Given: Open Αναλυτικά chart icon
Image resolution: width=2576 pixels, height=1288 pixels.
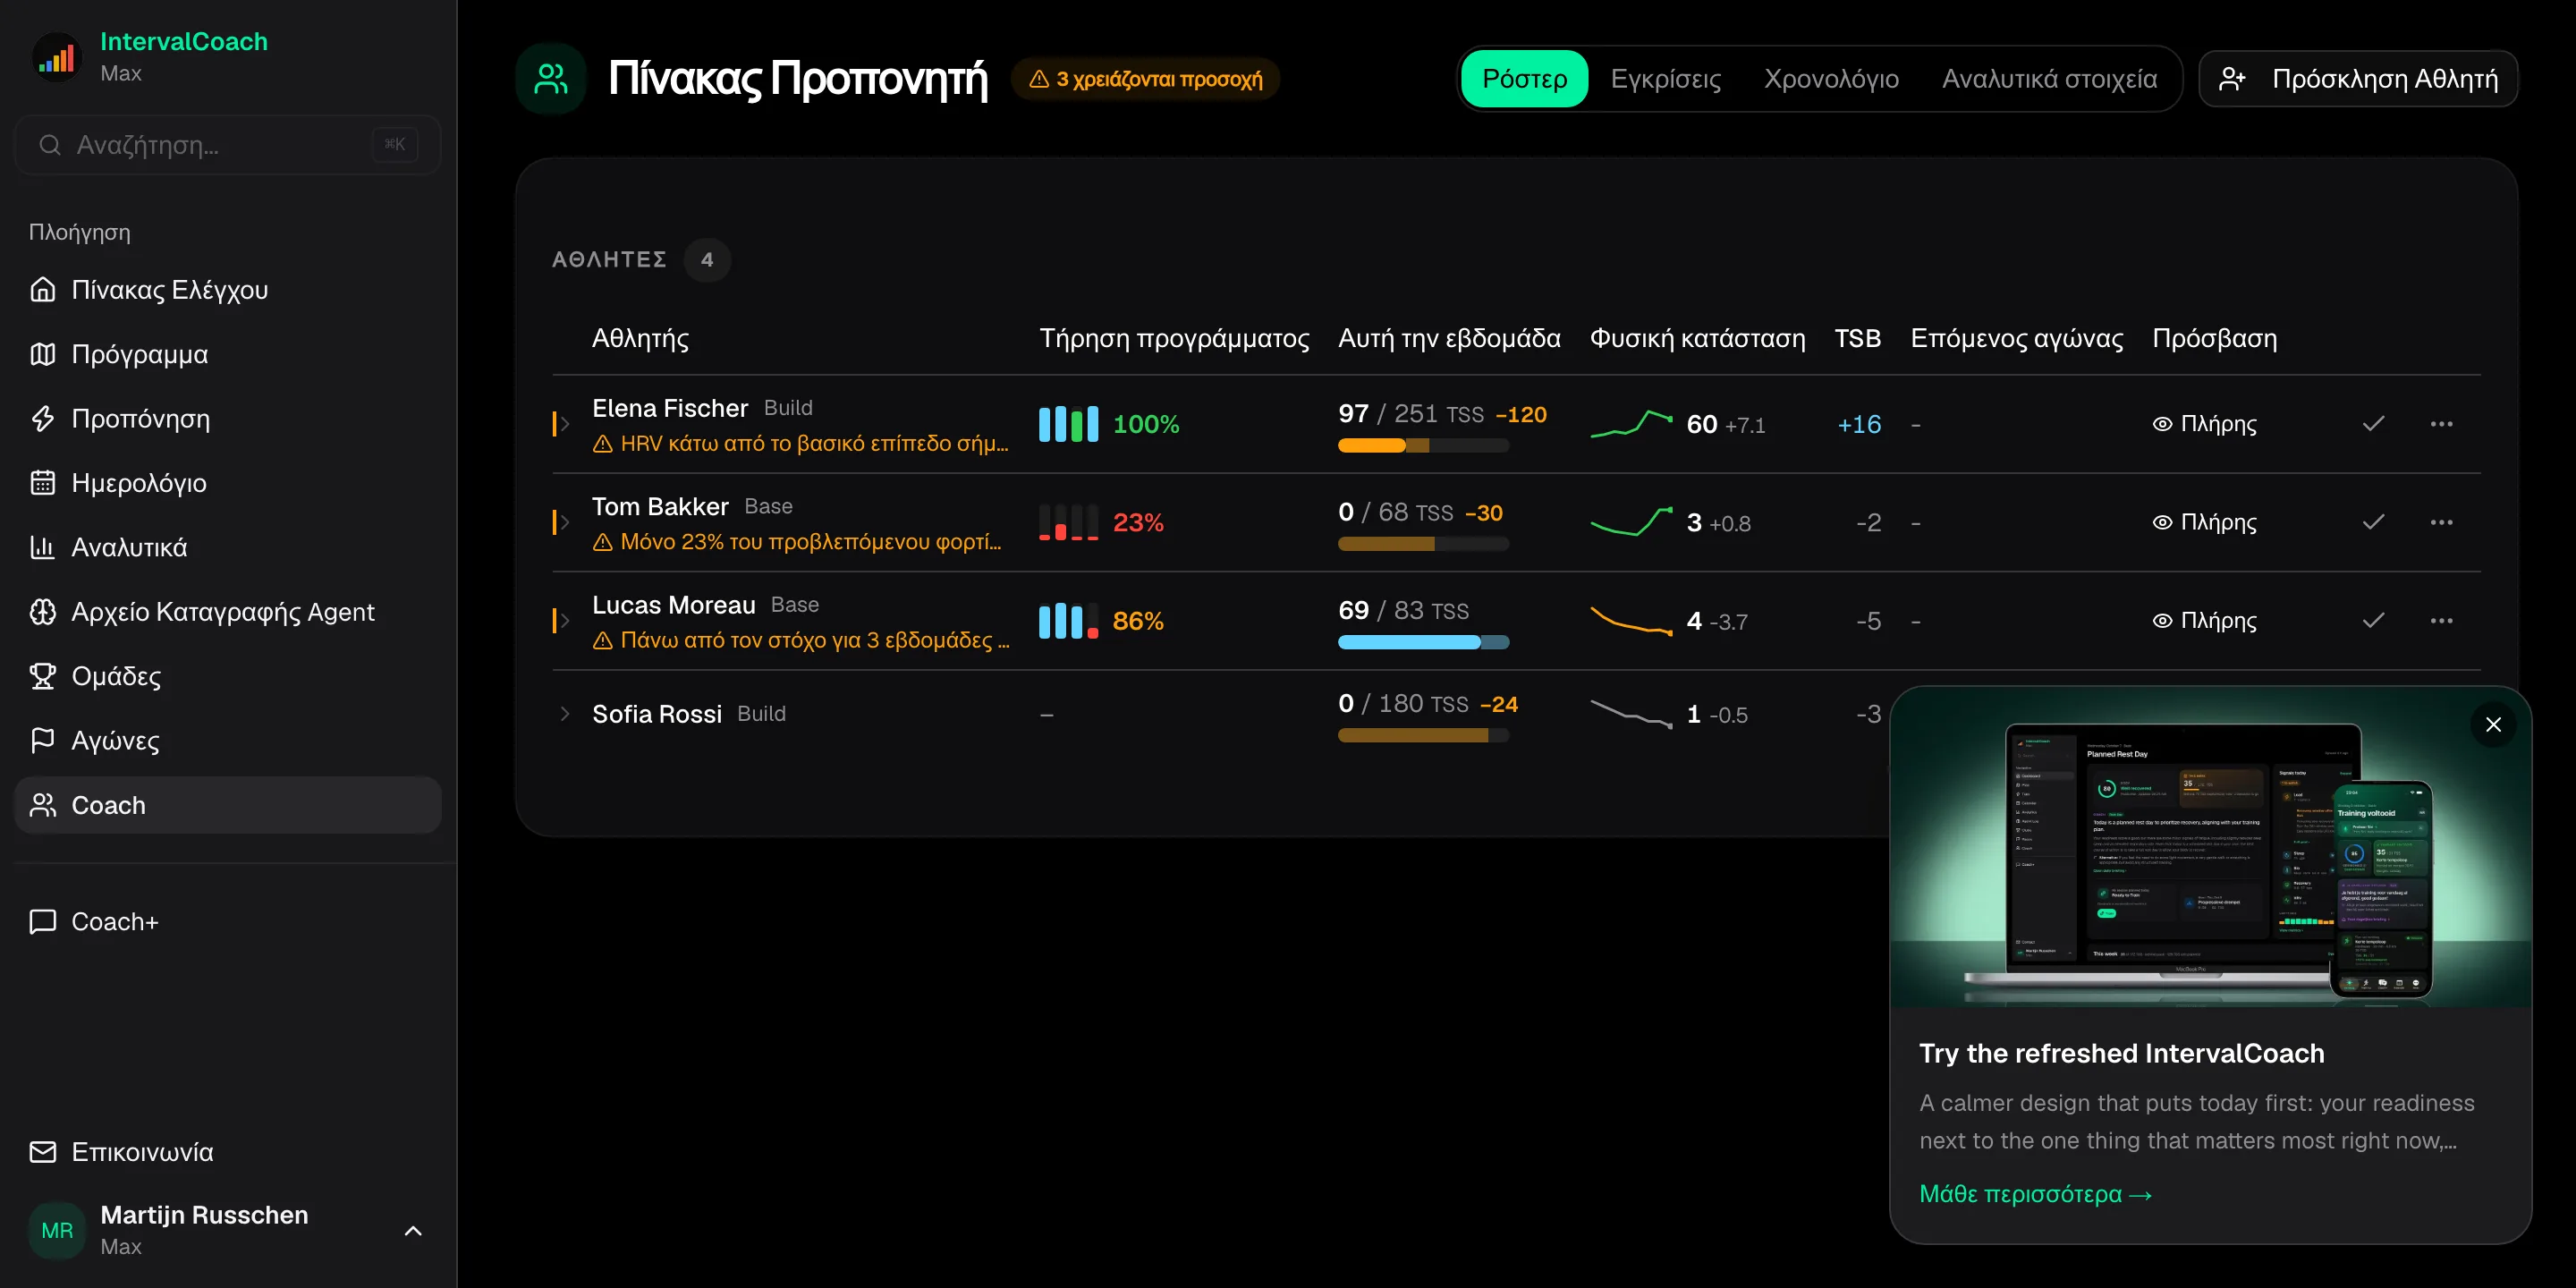Looking at the screenshot, I should [x=43, y=547].
